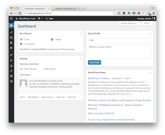The height and width of the screenshot is (135, 165).
Task: Switch to the Dashboard browser tab
Action: point(36,9)
